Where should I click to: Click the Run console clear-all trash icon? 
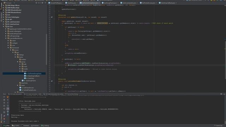coord(8,115)
